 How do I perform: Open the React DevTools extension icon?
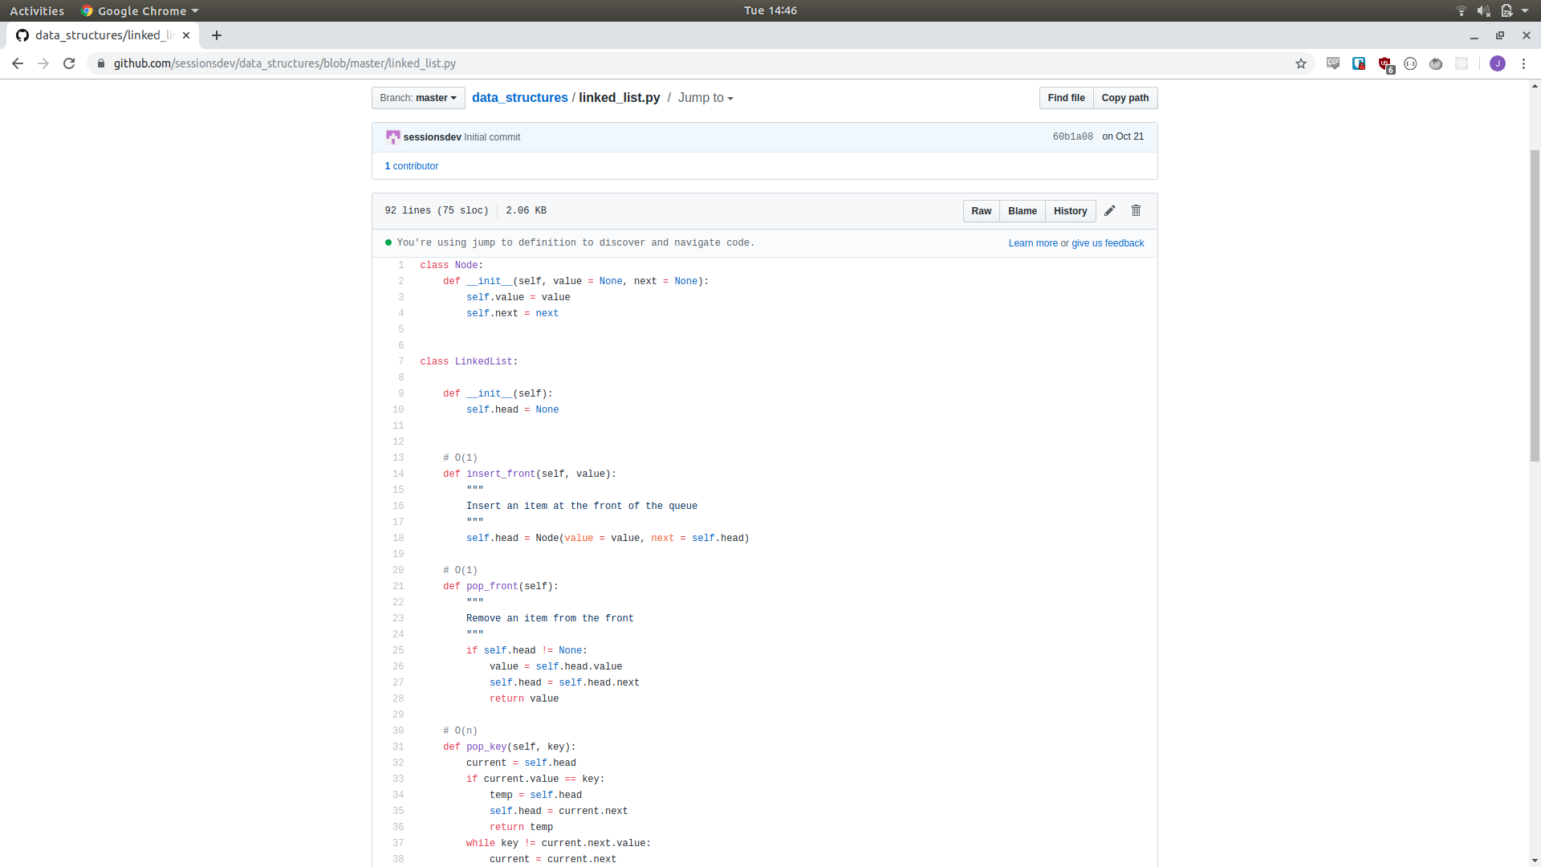point(1462,63)
